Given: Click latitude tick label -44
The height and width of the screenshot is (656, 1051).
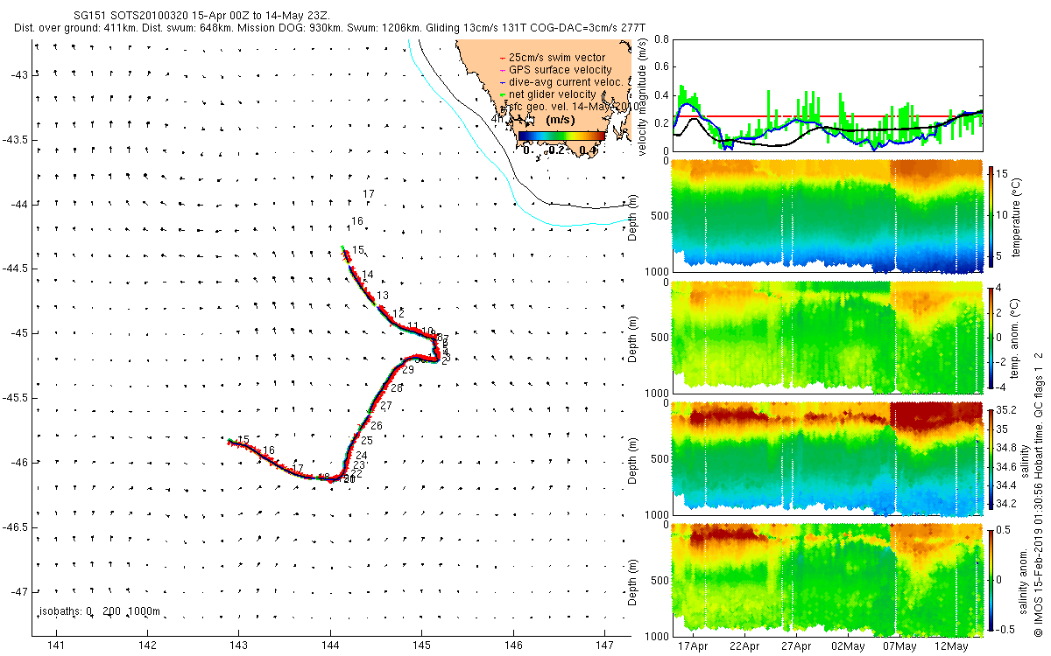Looking at the screenshot, I should (x=19, y=204).
